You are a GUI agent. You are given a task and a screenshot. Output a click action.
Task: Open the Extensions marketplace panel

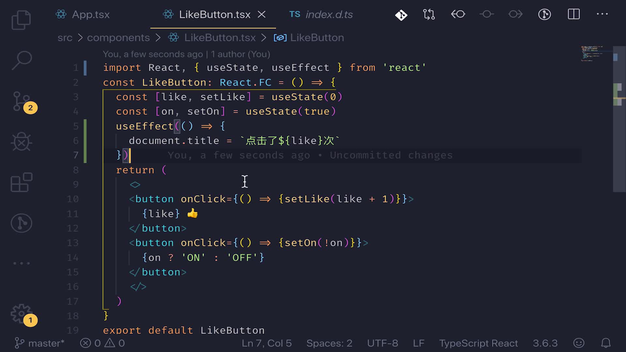21,183
